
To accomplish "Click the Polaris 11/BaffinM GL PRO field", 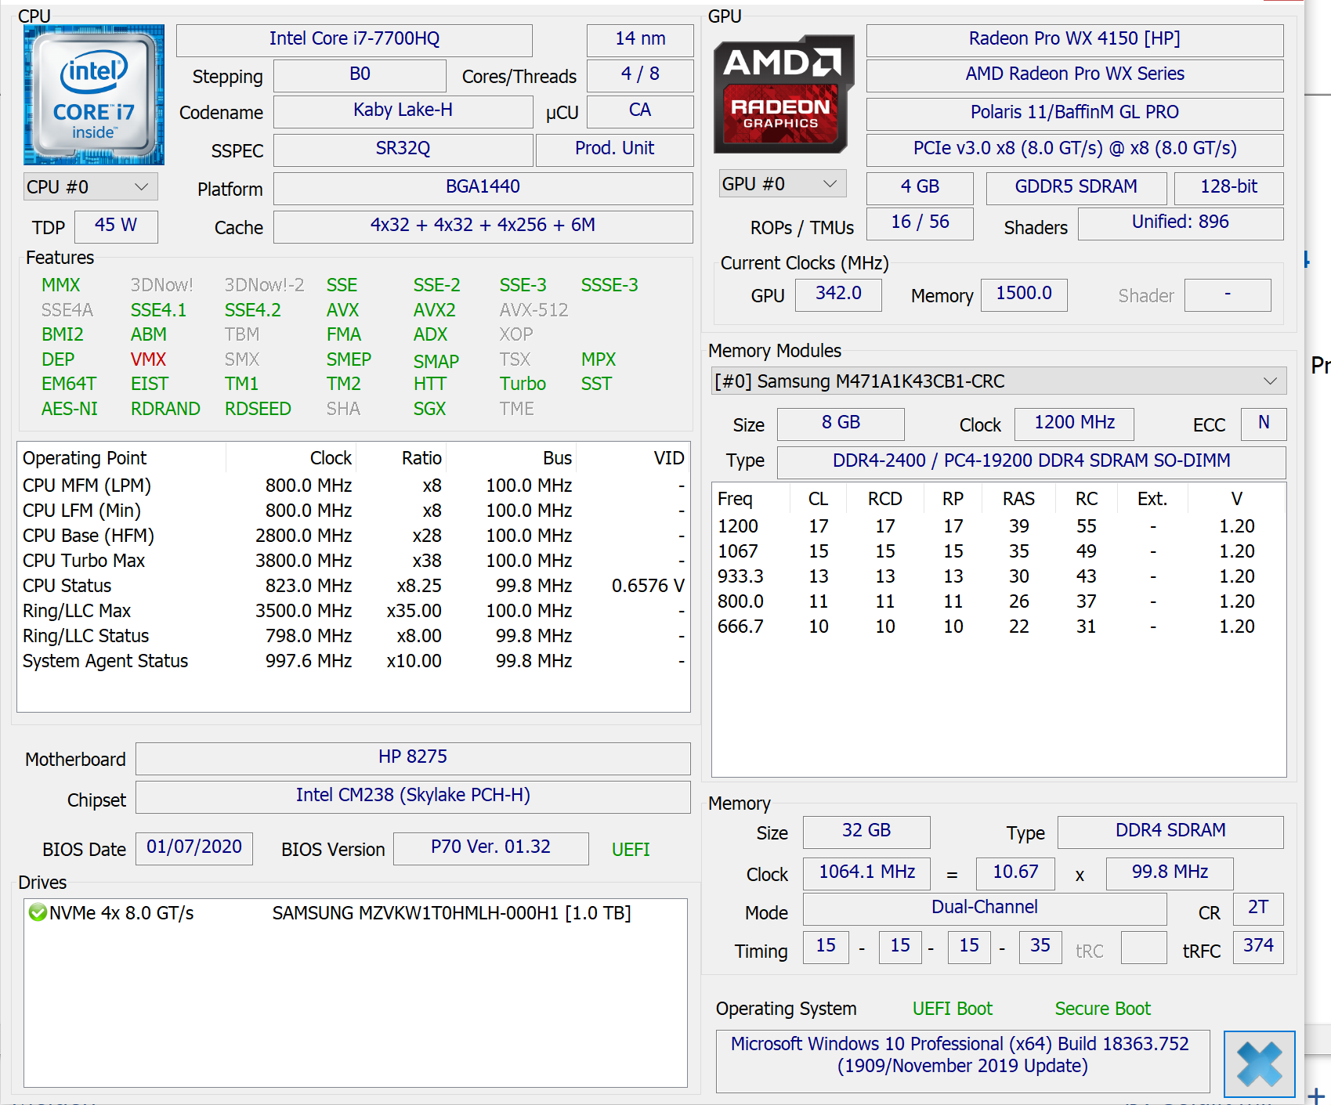I will point(1074,113).
